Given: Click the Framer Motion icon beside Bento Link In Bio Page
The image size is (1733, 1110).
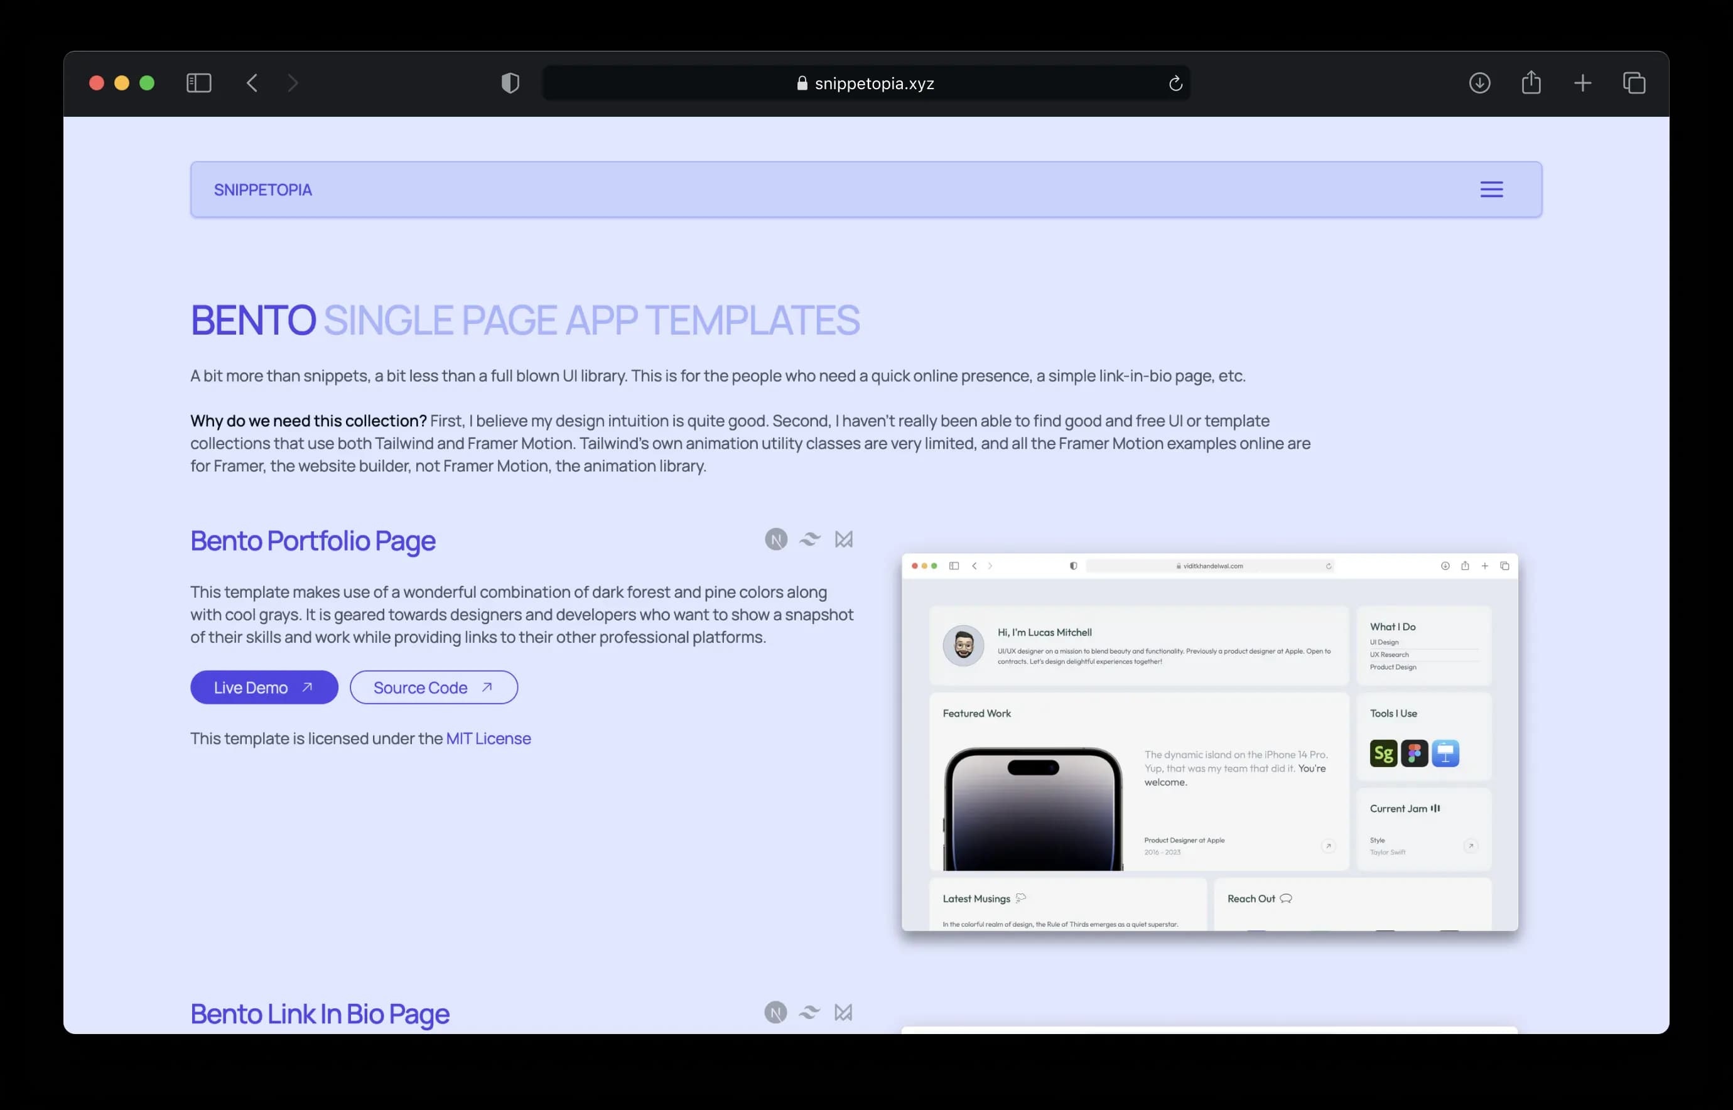Looking at the screenshot, I should (843, 1012).
